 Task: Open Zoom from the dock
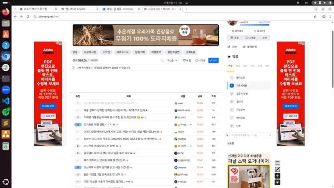coord(6,90)
